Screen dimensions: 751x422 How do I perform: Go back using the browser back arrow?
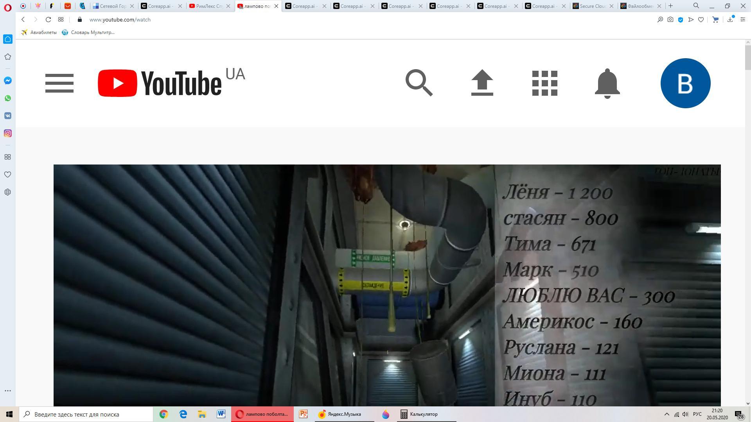coord(23,20)
